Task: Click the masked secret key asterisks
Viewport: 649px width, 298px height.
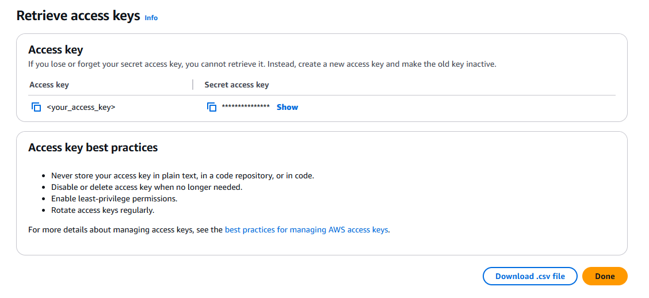Action: point(246,107)
